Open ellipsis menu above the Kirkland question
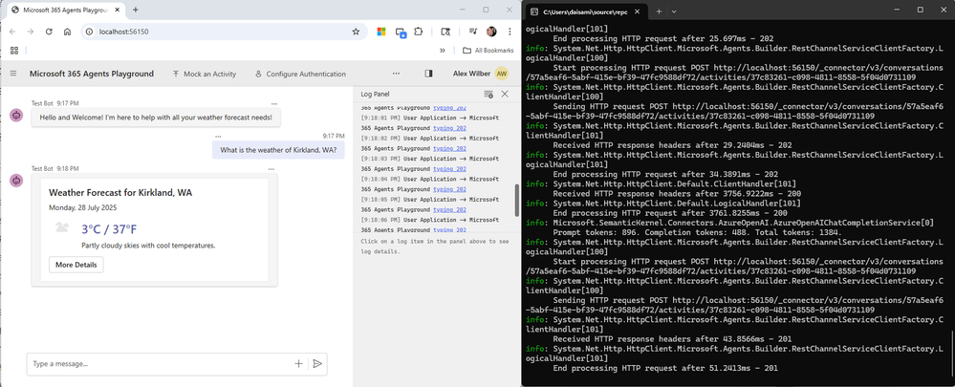Screen dimensions: 955x387 click(218, 137)
